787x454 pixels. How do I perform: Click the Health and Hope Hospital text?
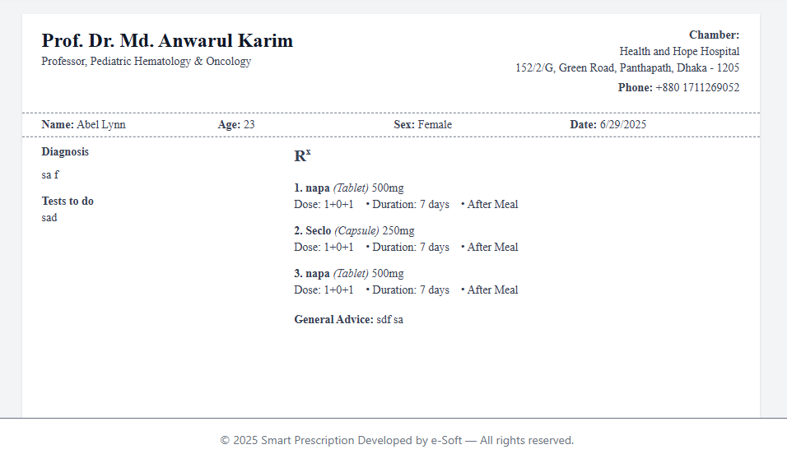(679, 51)
